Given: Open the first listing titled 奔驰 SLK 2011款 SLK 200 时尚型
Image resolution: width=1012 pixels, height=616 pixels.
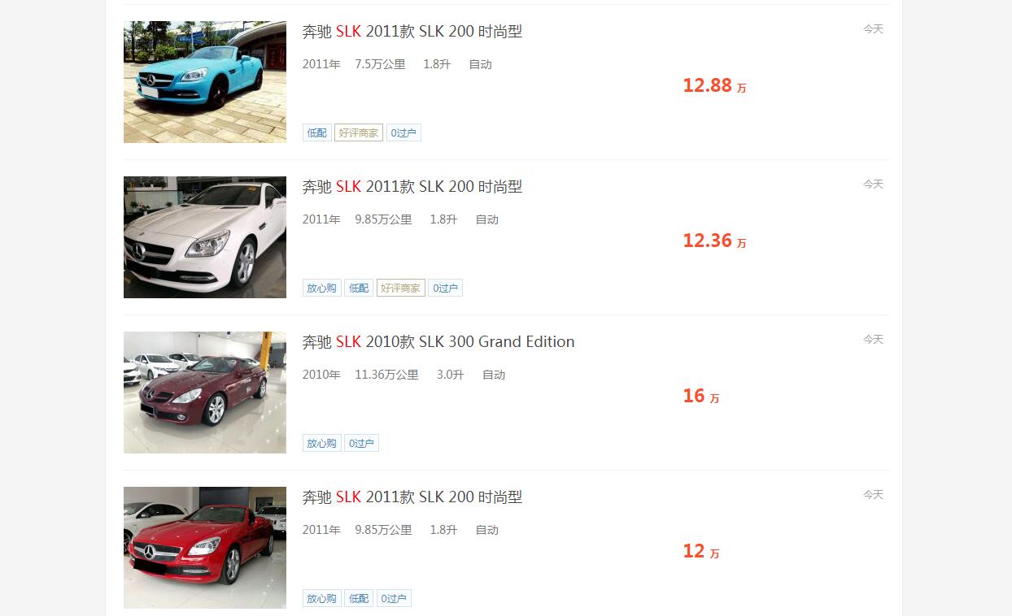Looking at the screenshot, I should [x=412, y=32].
